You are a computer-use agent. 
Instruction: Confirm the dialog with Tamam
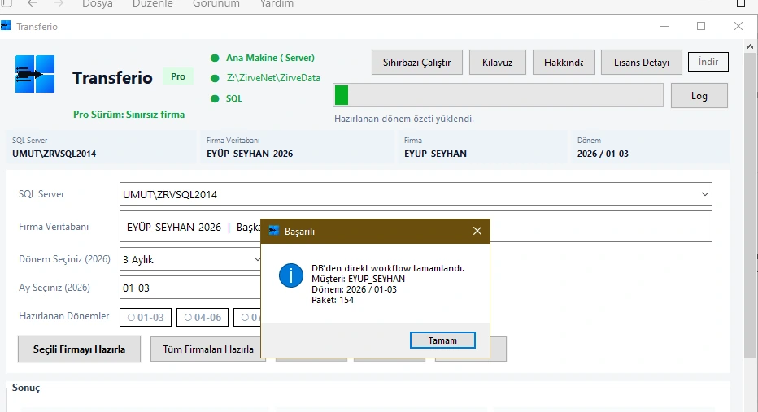pos(442,340)
